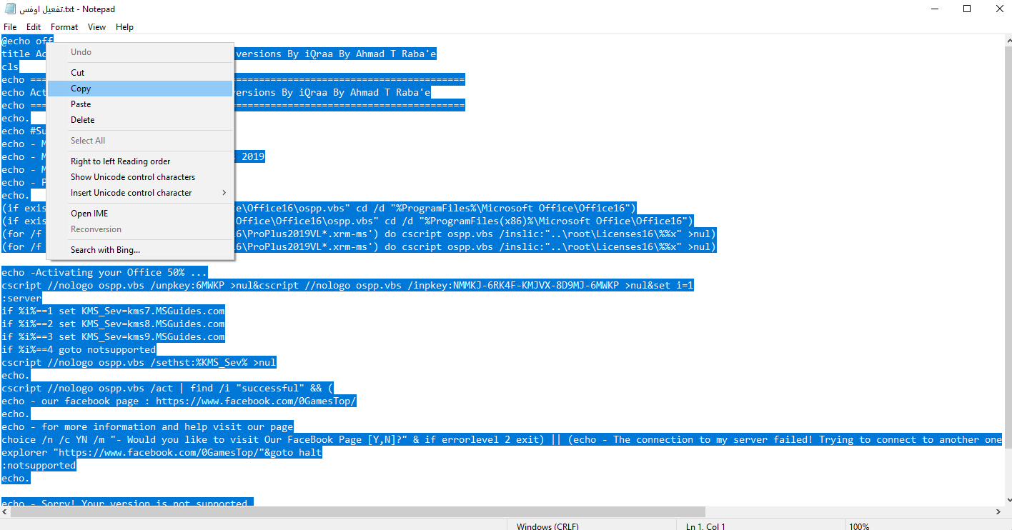Image resolution: width=1012 pixels, height=530 pixels.
Task: Click the '100%' zoom status entry
Action: click(x=859, y=526)
